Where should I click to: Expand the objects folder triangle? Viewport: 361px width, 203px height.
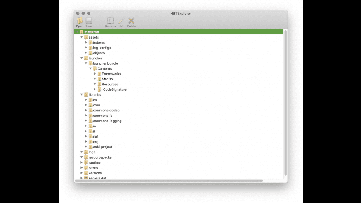[86, 53]
